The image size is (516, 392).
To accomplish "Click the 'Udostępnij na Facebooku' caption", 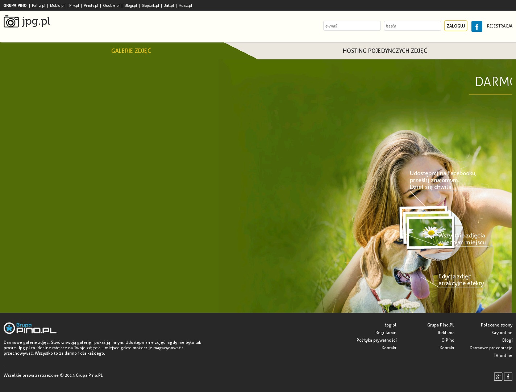I will pos(443,180).
